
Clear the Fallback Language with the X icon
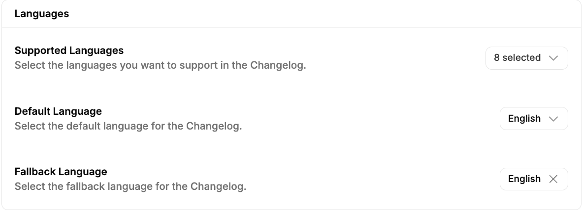553,179
